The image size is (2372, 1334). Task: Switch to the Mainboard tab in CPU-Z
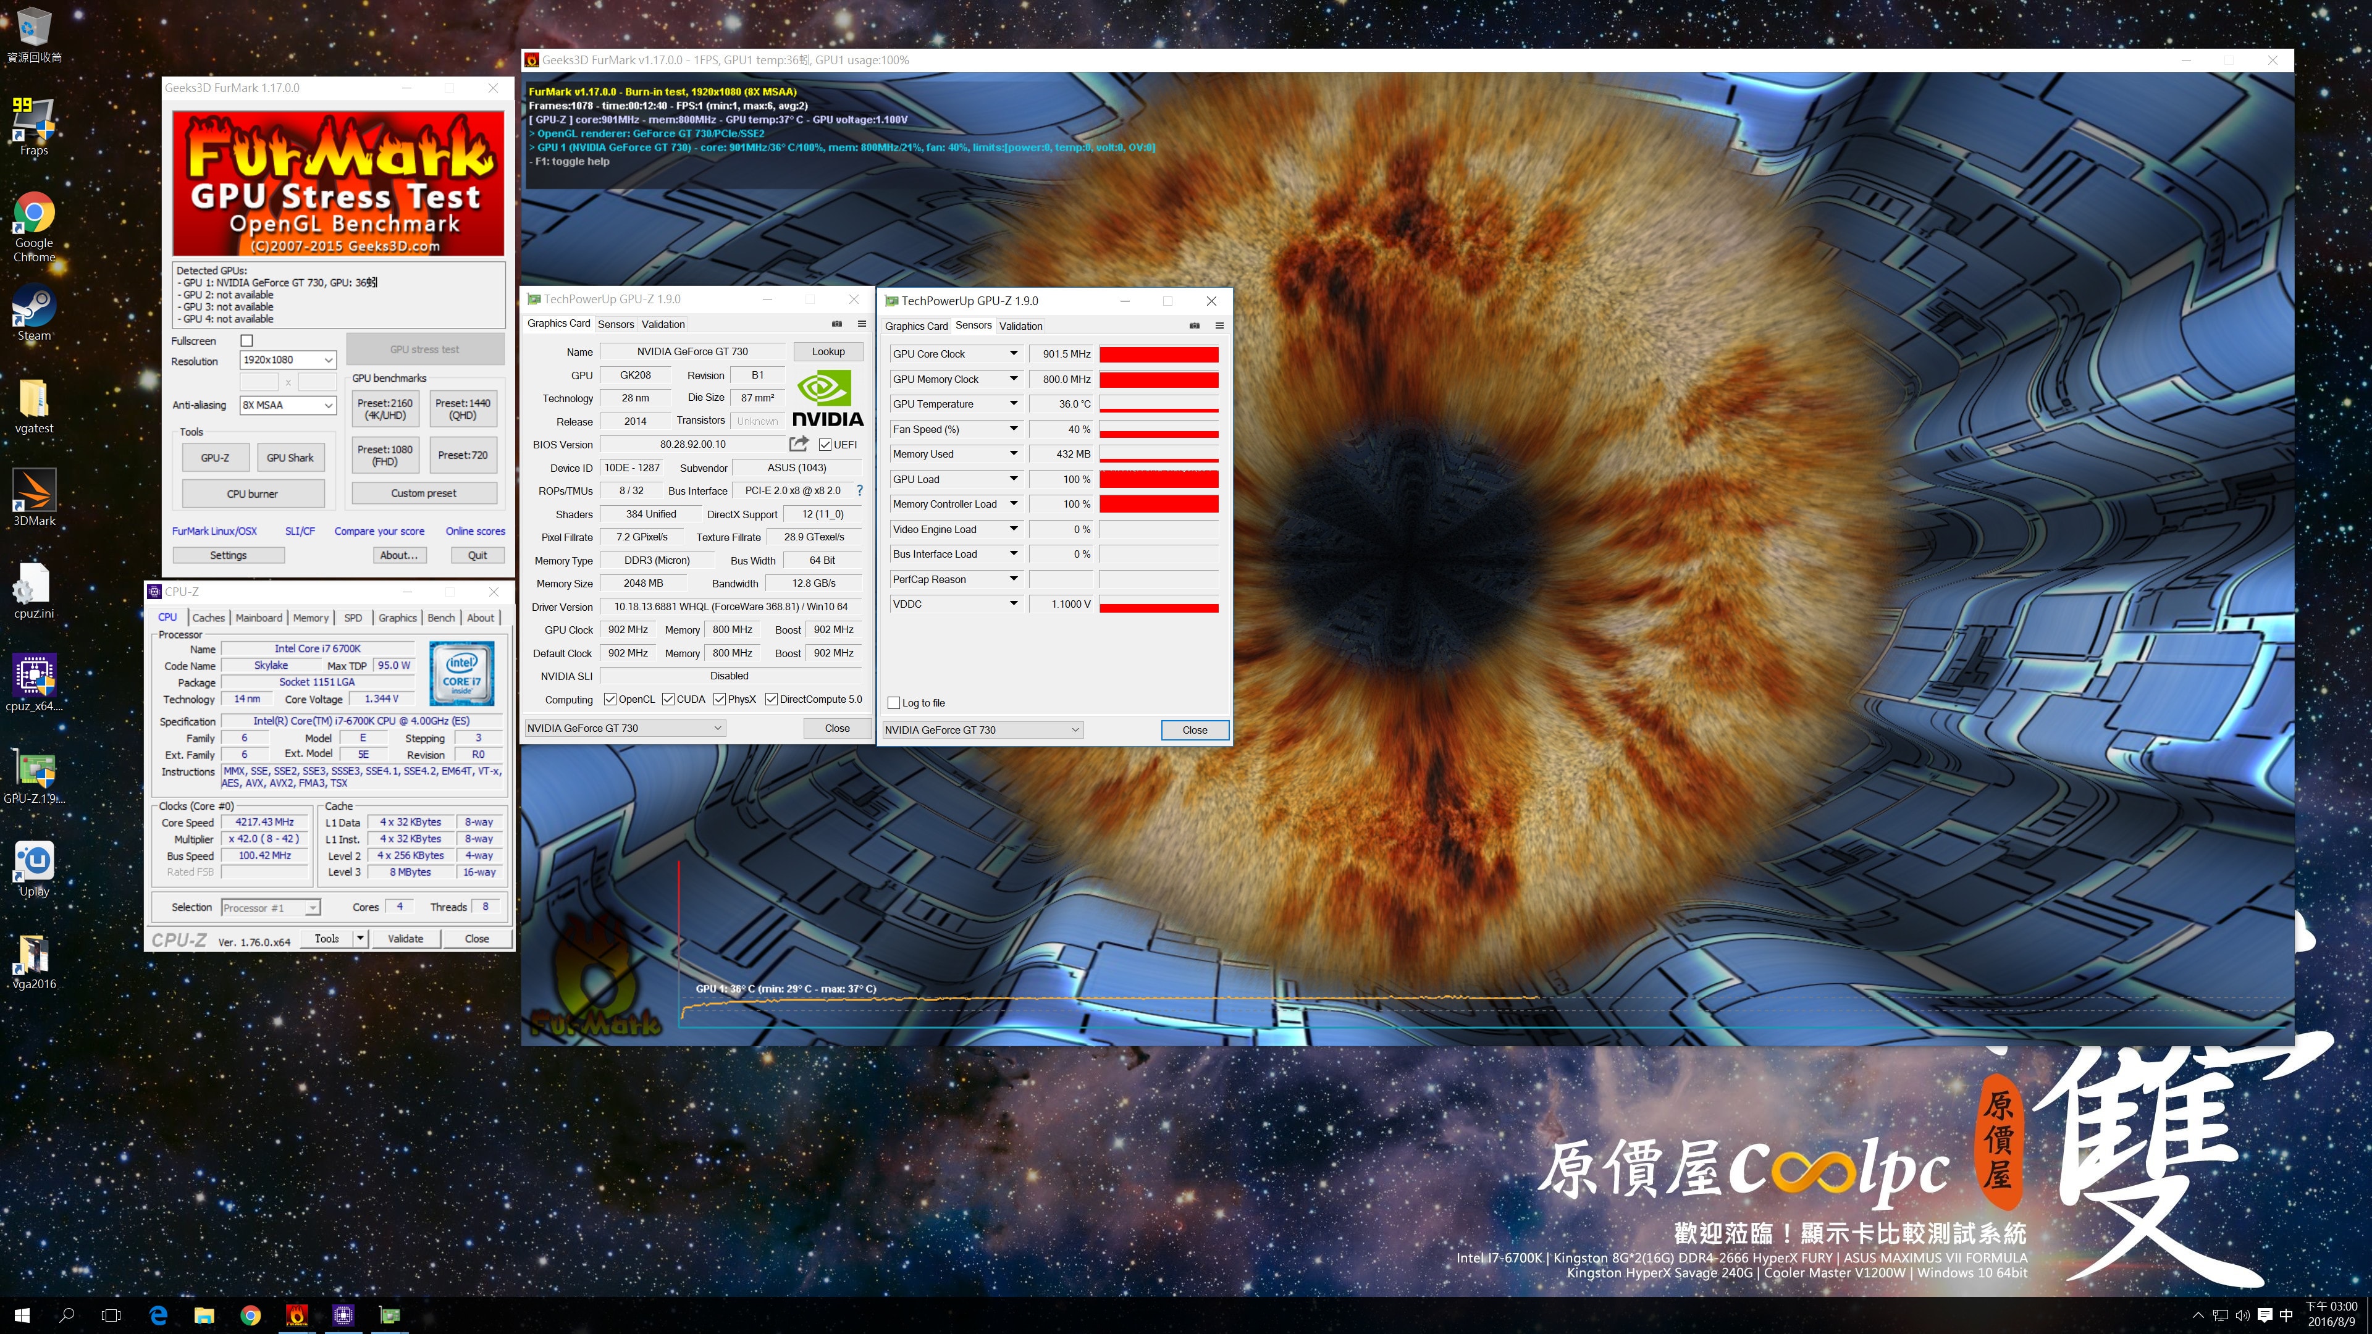tap(259, 618)
